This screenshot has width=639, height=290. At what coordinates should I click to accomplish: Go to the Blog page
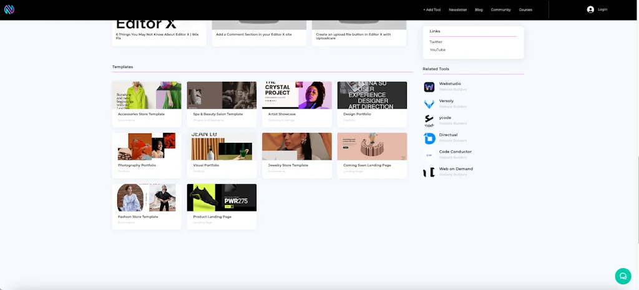(x=479, y=10)
